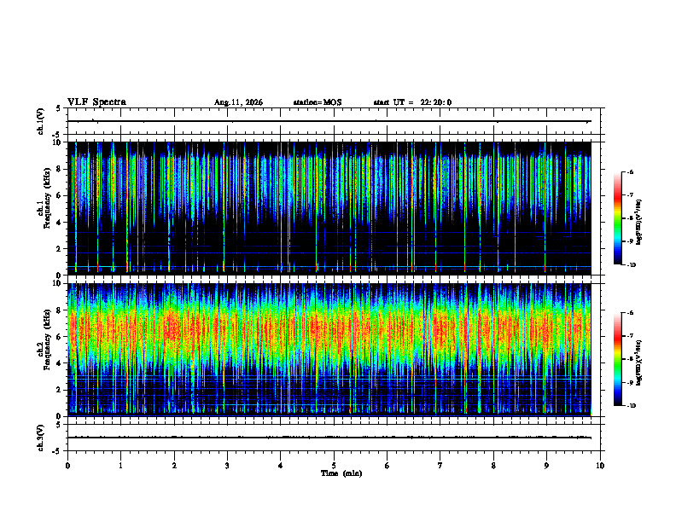Select the "start UT = 22:20: 0" text
Viewport: 676px width, 522px height.
coord(412,102)
